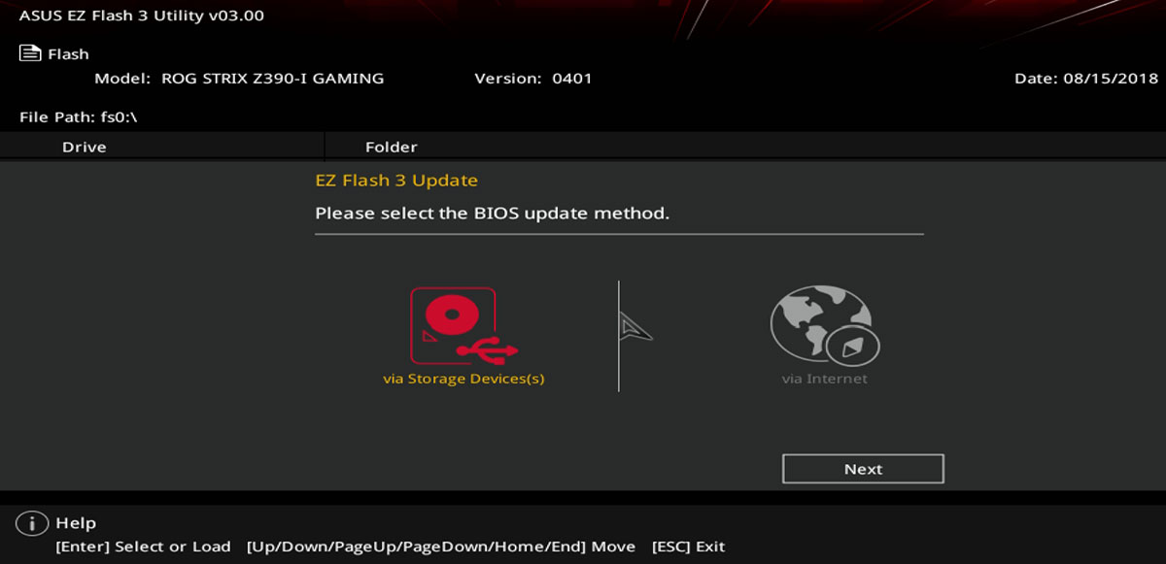Click the Next button

pyautogui.click(x=863, y=469)
